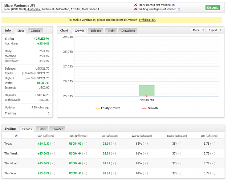Viewport: 227px width, 180px height.
Task: Open the More dropdown
Action: (198, 30)
